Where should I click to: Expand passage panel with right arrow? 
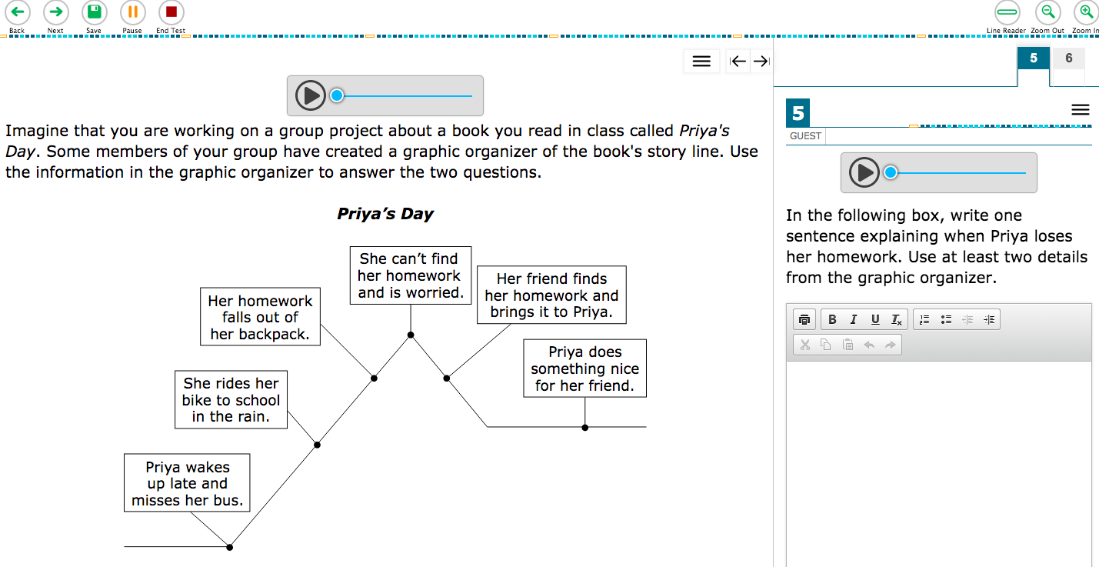pos(761,62)
